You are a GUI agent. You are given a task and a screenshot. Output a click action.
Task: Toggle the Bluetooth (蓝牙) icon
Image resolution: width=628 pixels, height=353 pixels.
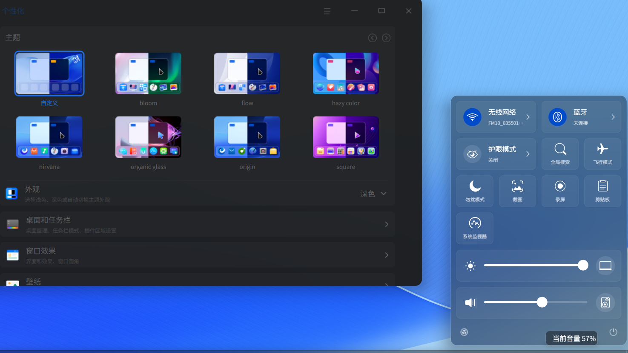tap(557, 117)
